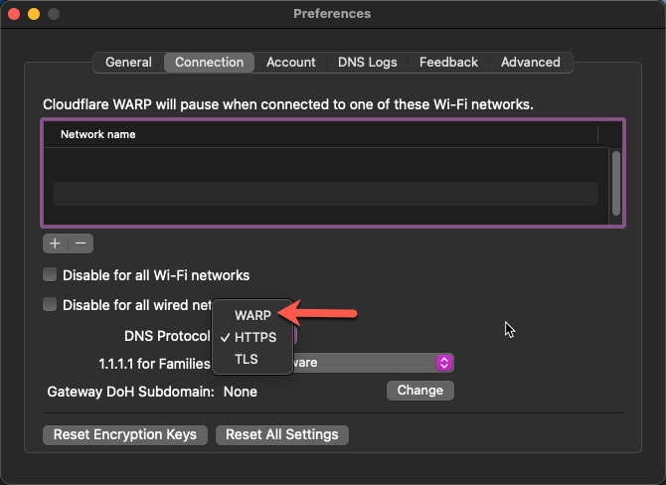This screenshot has height=485, width=666.
Task: Remove selected network with minus button
Action: coord(81,243)
